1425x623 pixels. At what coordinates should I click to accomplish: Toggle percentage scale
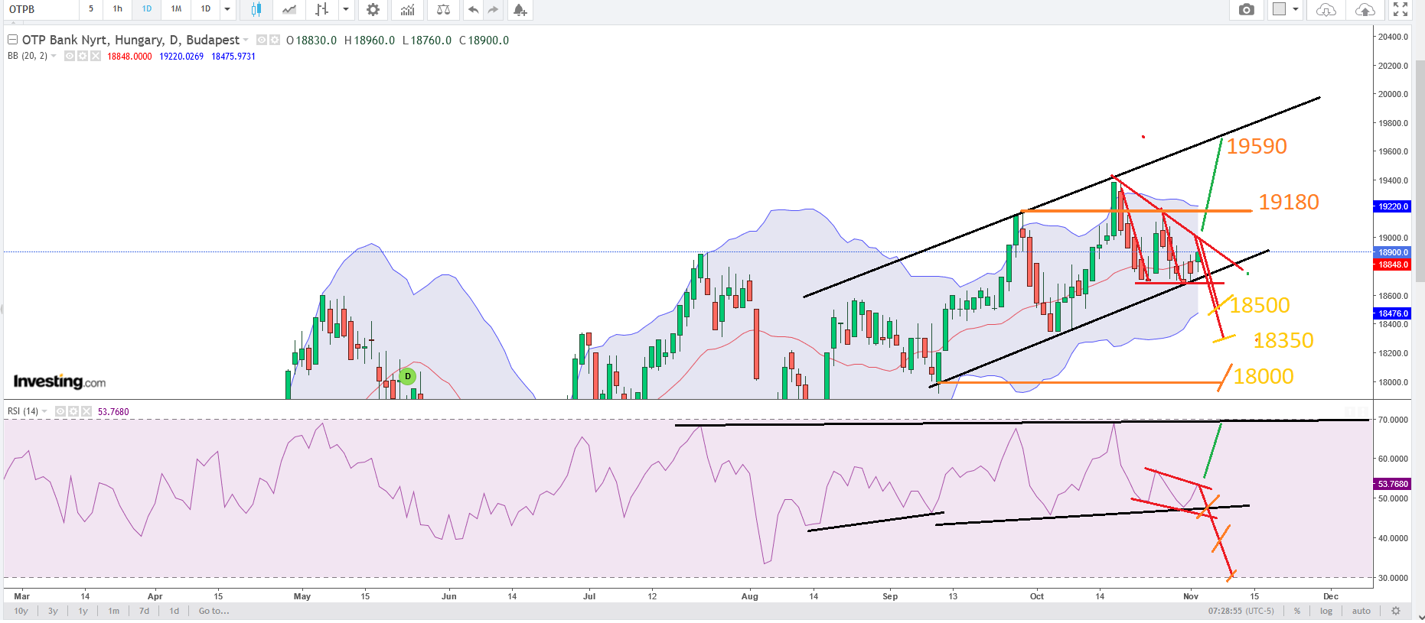(x=1297, y=611)
